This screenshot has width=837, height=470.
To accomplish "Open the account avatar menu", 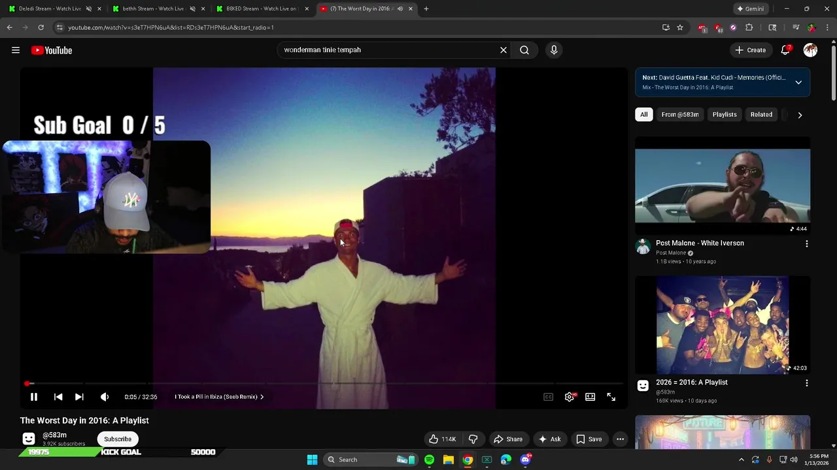I will click(x=810, y=50).
